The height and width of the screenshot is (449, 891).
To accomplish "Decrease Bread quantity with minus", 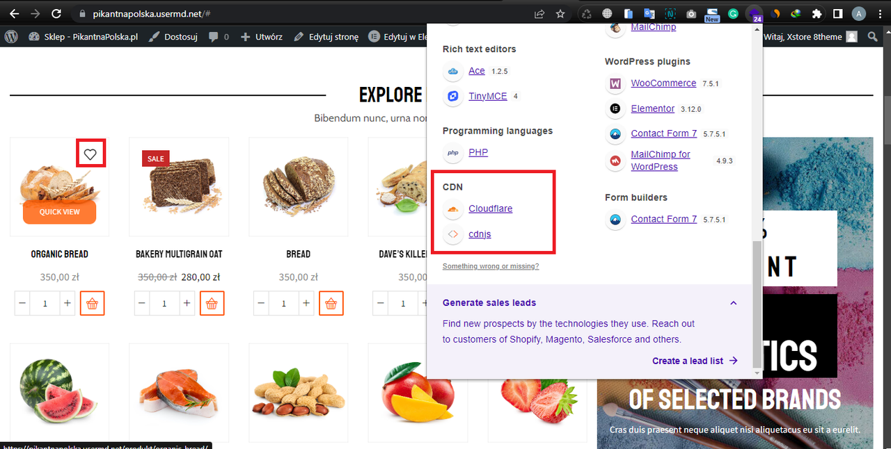I will click(x=262, y=304).
